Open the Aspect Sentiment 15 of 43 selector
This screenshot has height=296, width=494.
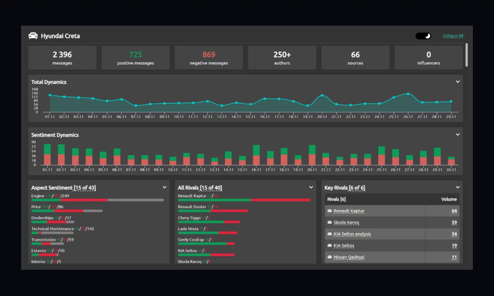[x=85, y=188]
